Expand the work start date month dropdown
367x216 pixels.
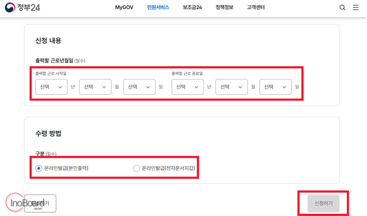click(x=95, y=87)
